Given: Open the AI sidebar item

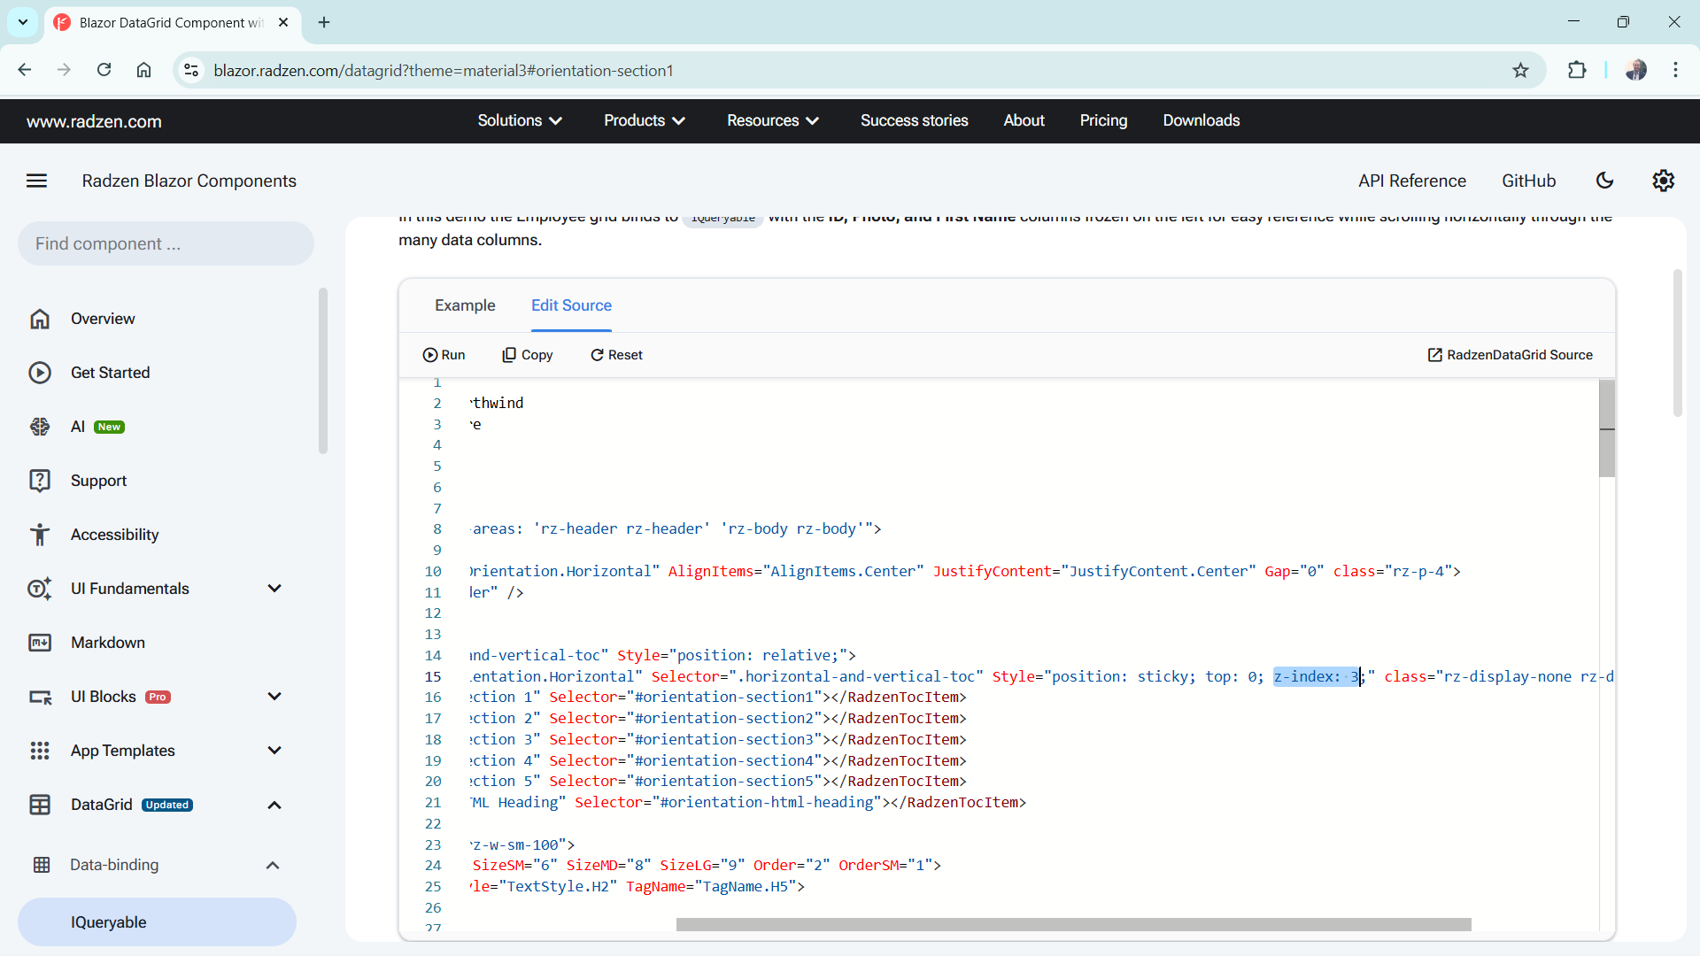Looking at the screenshot, I should [x=78, y=427].
